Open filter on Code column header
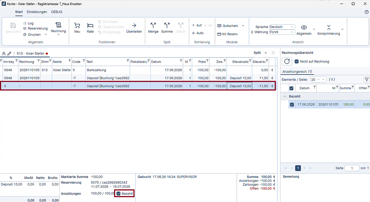 84,61
